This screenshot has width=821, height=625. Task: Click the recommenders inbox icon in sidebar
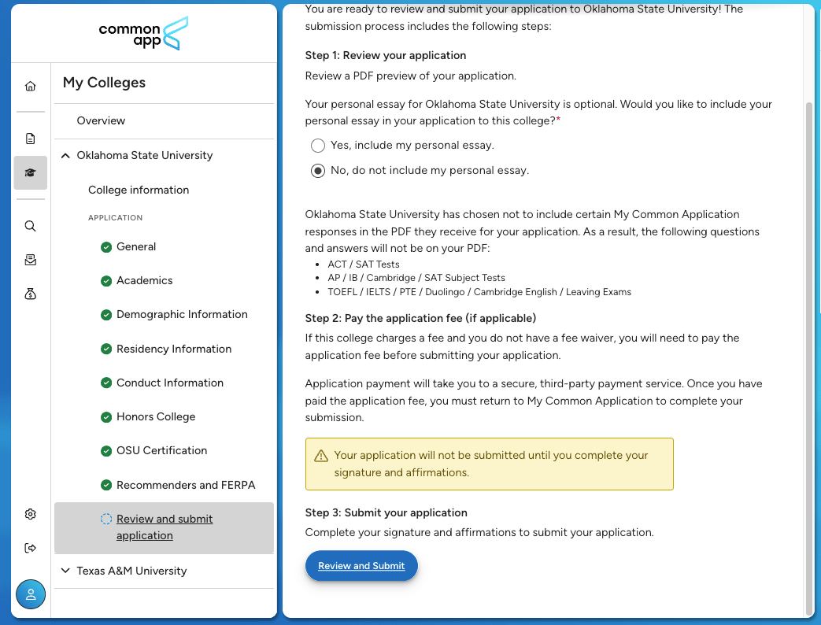click(31, 260)
